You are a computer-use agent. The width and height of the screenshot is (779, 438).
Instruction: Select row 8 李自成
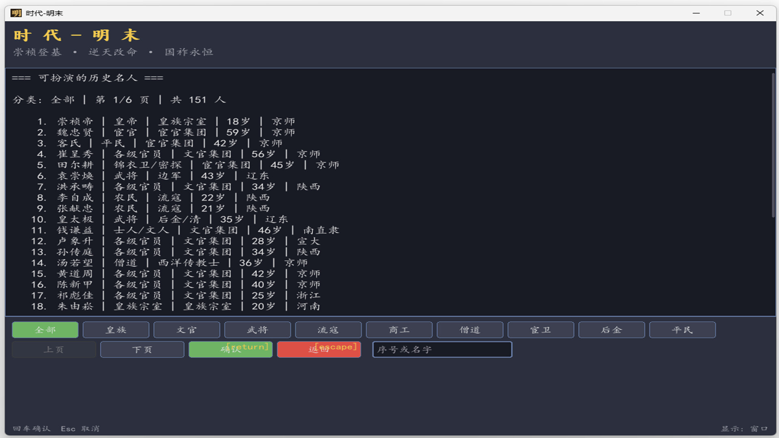click(x=153, y=198)
